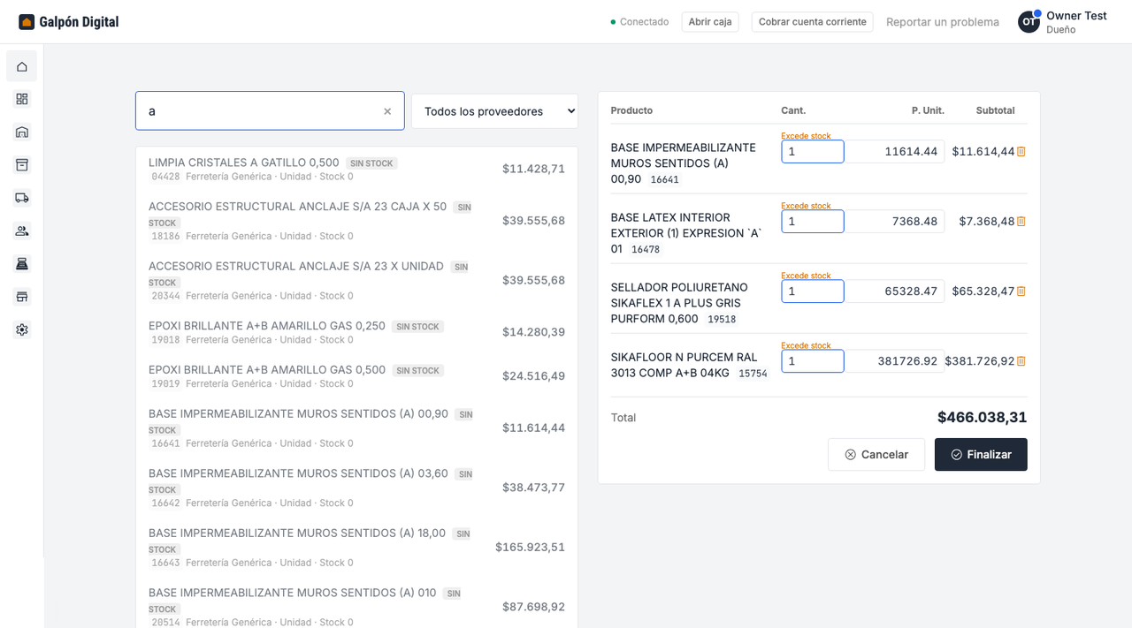Screen dimensions: 1132x628
Task: Clear the search field with the X icon
Action: (387, 111)
